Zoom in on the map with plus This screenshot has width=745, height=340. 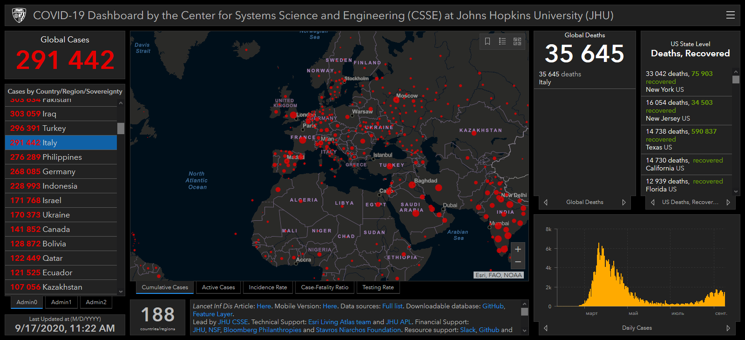518,249
